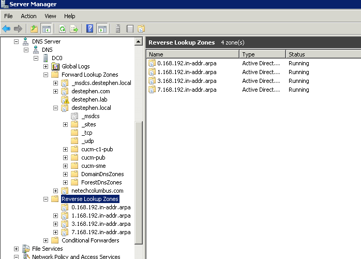Select the ForestDnsZones tree item
The height and width of the screenshot is (259, 361).
pos(101,182)
